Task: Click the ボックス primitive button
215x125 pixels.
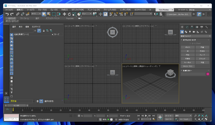Action: click(188, 47)
